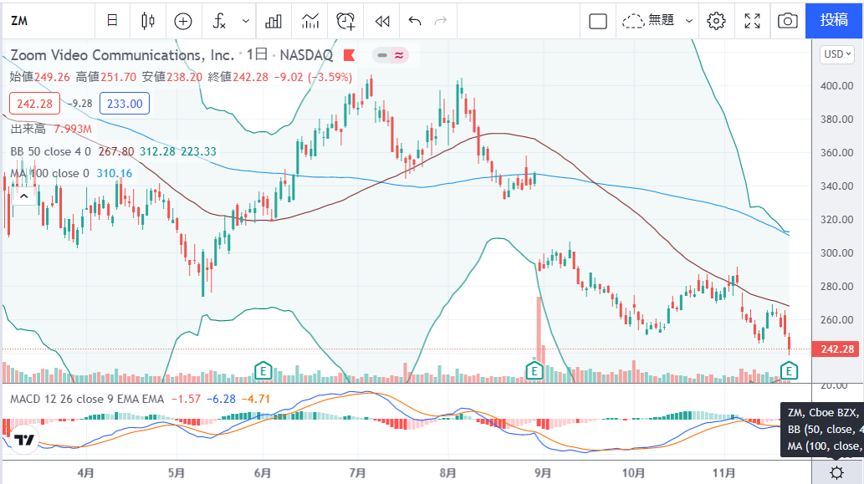Select the MACD 12 26 indicator legend

pos(87,399)
